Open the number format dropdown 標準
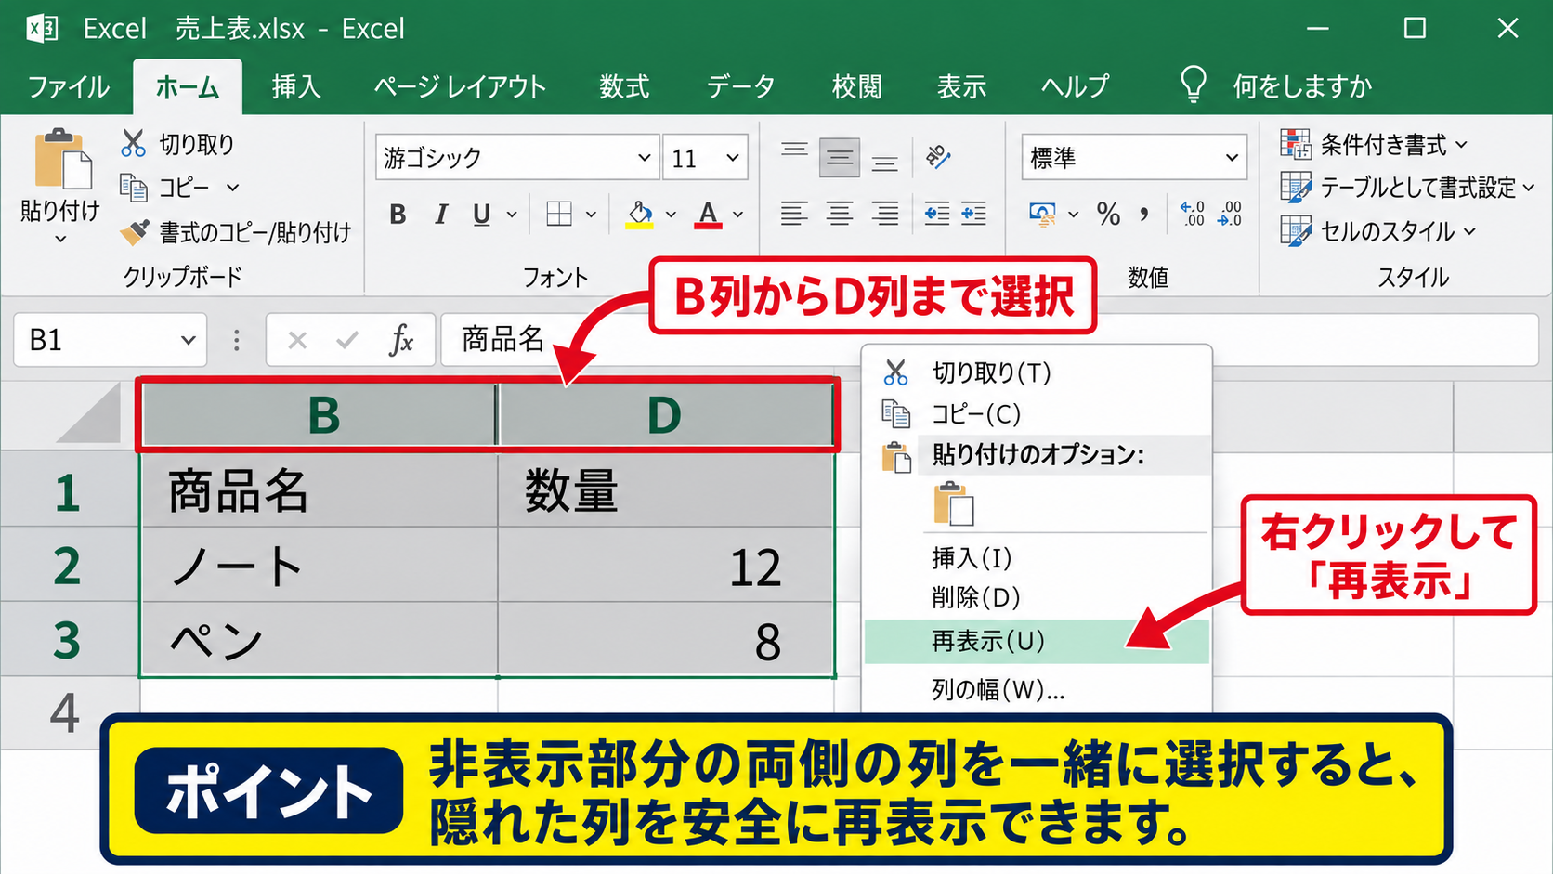 1232,158
